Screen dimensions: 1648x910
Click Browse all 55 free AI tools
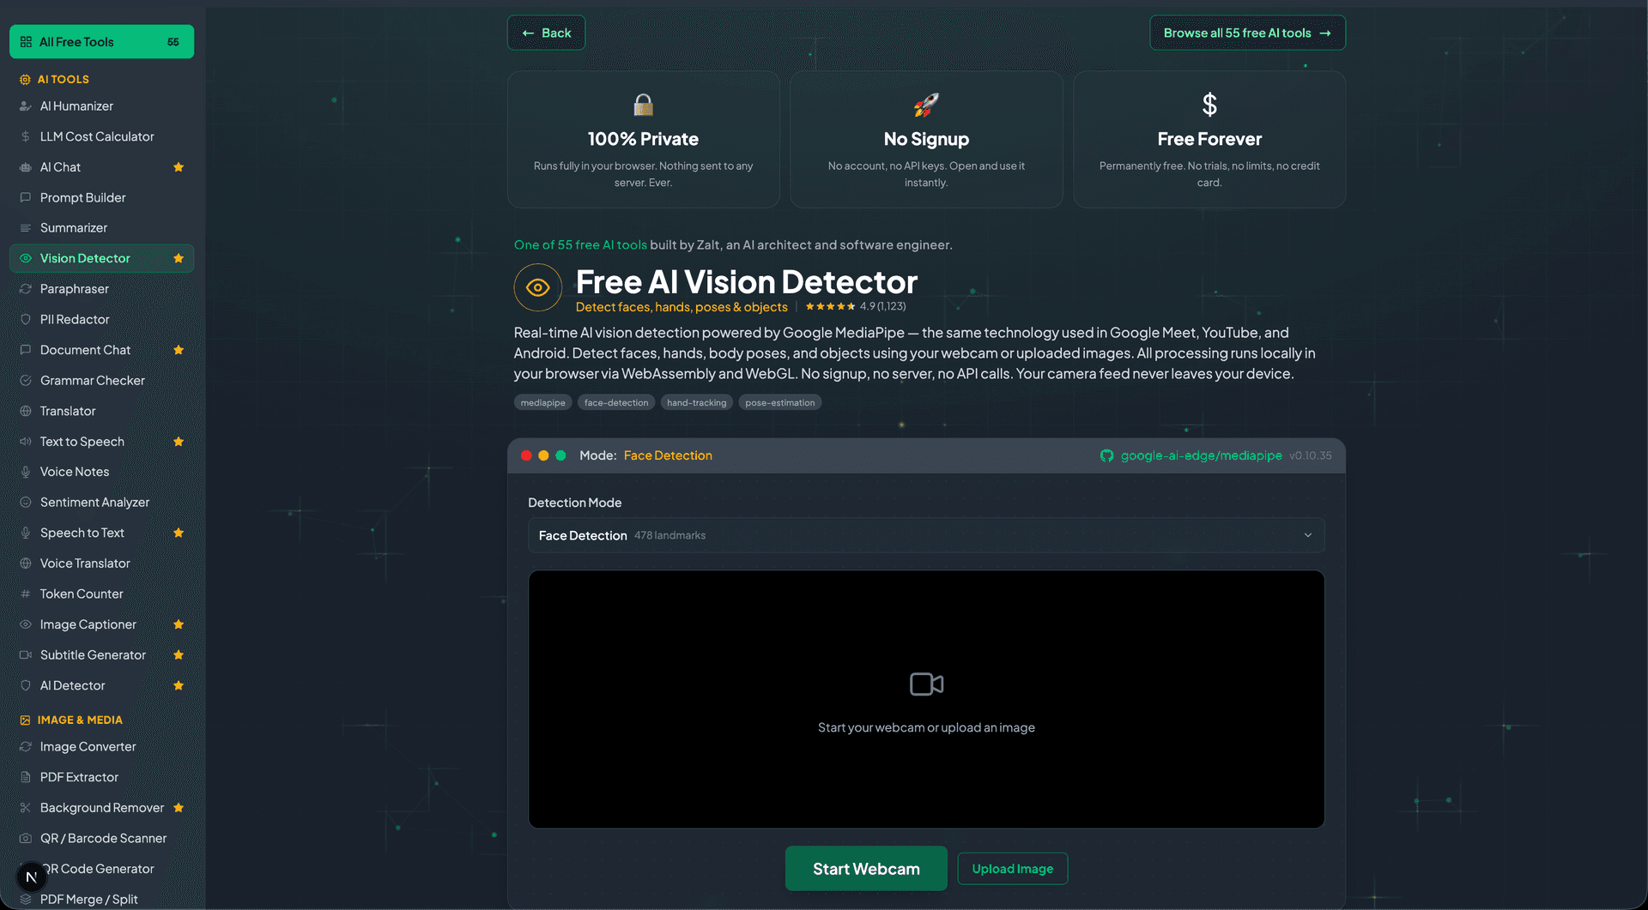(x=1247, y=33)
